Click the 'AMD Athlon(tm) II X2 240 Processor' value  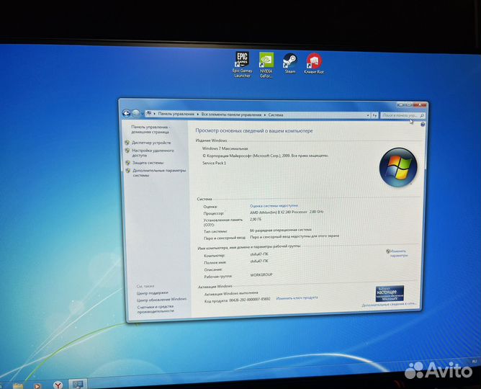pyautogui.click(x=278, y=212)
